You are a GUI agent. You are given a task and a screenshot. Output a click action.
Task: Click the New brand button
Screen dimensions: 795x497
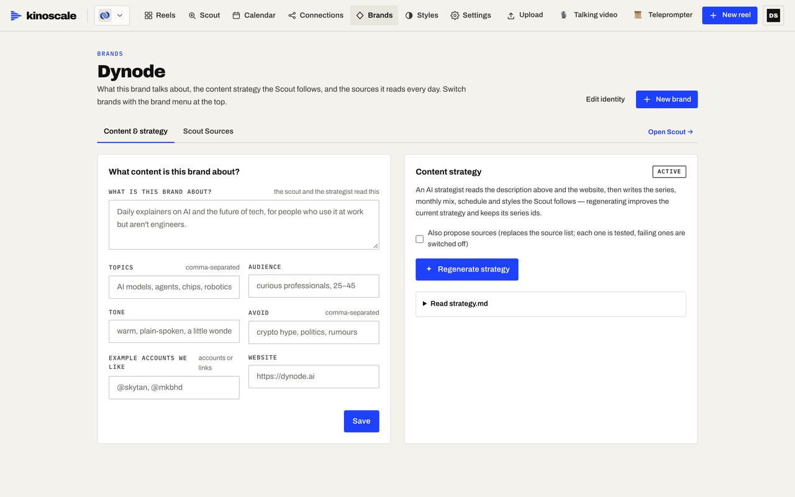[666, 99]
